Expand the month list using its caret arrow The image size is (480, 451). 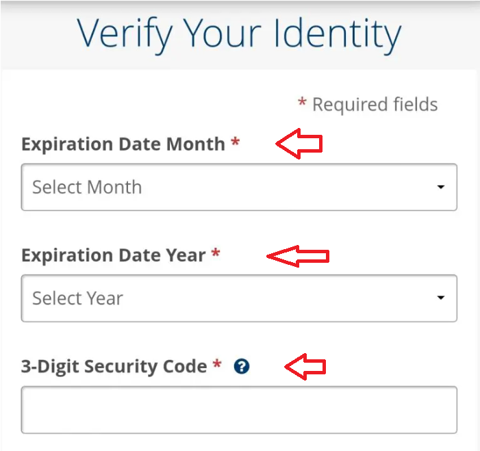441,187
